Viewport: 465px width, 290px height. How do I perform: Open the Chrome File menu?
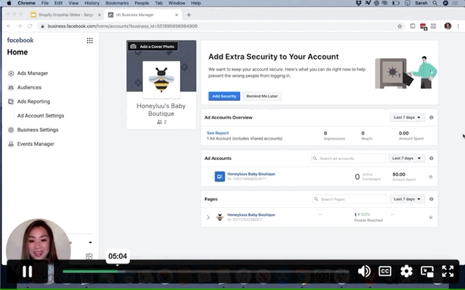pos(45,3)
